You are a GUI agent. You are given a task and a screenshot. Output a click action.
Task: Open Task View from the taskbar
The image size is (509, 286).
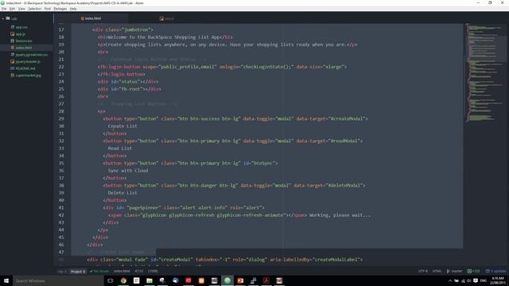pyautogui.click(x=110, y=280)
